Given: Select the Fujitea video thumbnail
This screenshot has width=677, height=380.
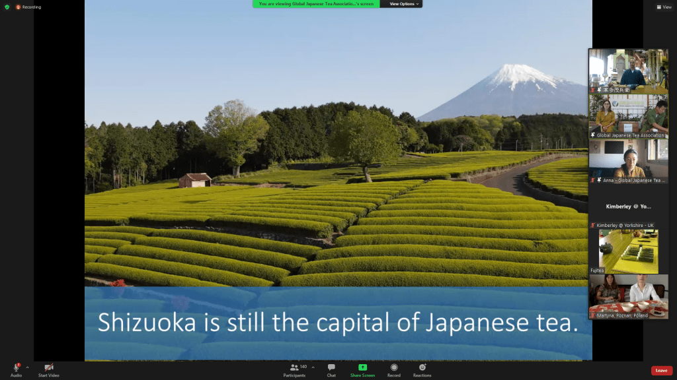Looking at the screenshot, I should [628, 251].
